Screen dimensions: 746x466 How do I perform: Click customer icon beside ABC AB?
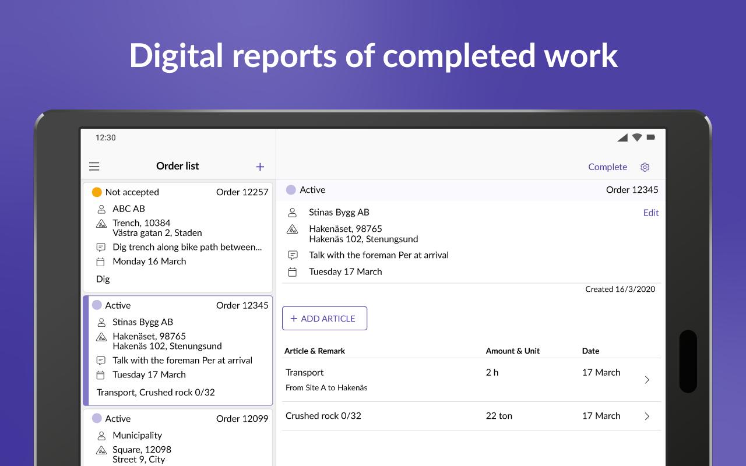pos(101,209)
